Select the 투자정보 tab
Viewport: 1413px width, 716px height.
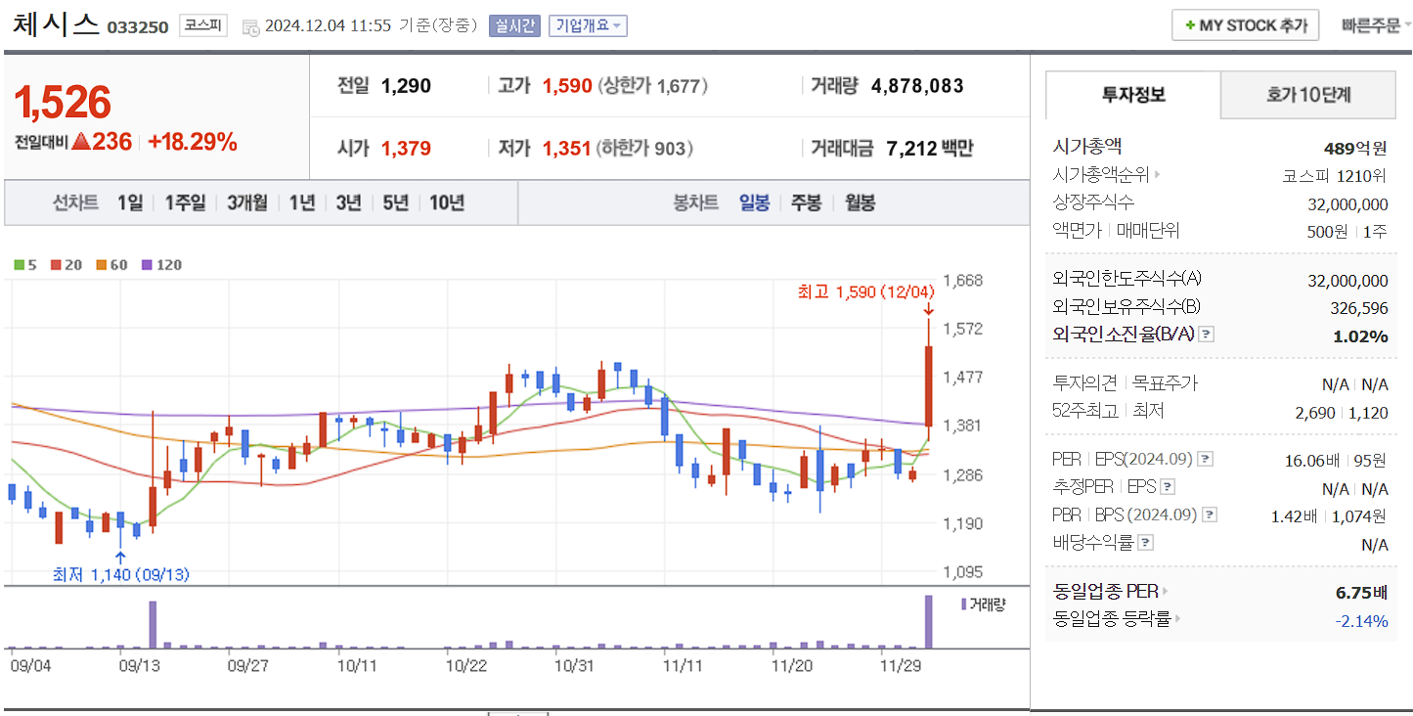click(1131, 94)
